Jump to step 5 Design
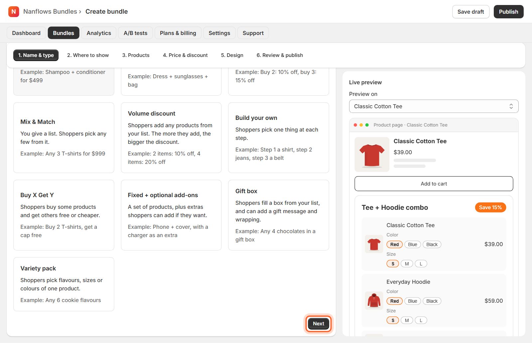 (x=232, y=55)
